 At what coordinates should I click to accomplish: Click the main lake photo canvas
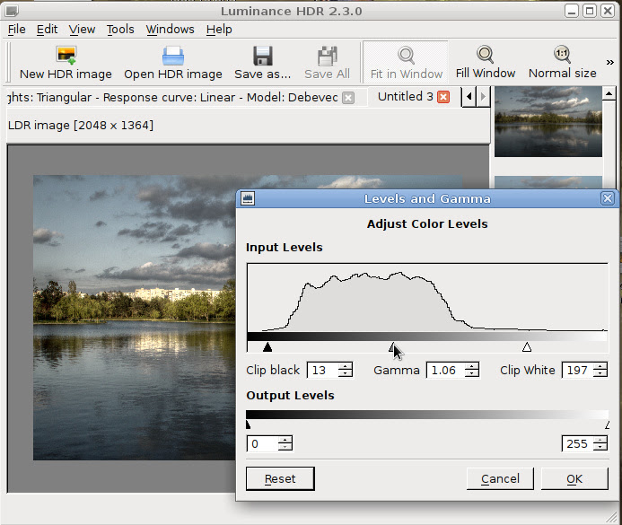pos(135,317)
